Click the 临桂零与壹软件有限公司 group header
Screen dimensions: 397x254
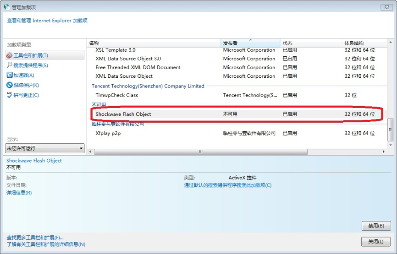[118, 124]
